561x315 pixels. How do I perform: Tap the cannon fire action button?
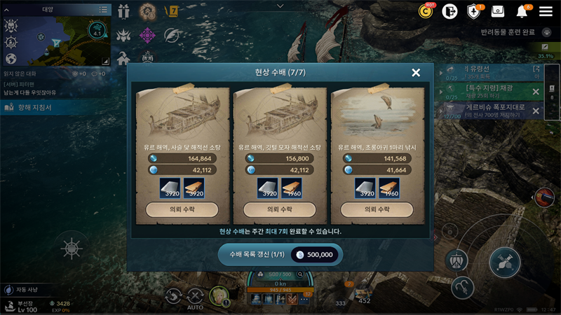(504, 262)
